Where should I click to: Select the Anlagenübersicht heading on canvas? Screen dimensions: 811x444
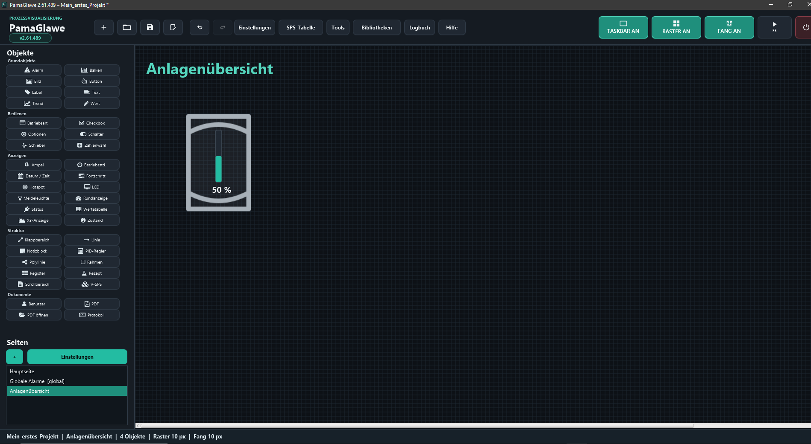coord(209,69)
